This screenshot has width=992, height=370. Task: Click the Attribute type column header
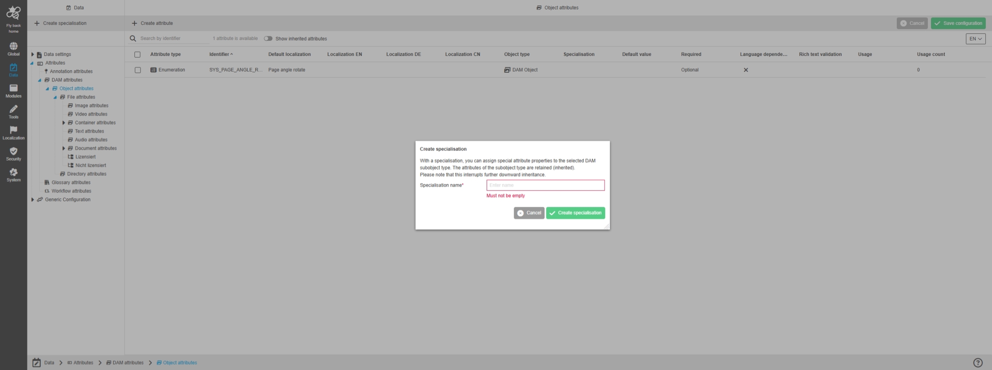(165, 54)
